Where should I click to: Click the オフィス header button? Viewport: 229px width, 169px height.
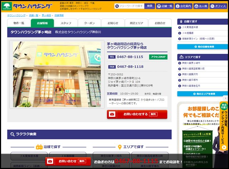(218, 6)
